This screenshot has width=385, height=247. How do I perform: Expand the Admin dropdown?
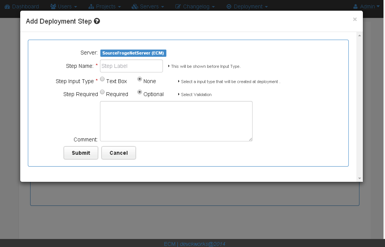pyautogui.click(x=366, y=6)
